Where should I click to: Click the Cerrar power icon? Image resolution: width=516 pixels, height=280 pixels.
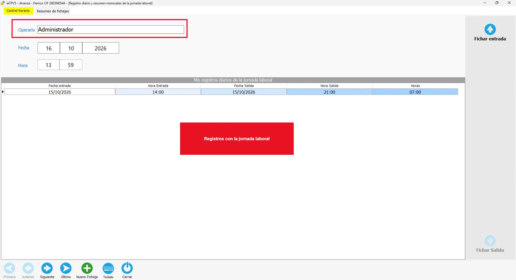coord(127,268)
